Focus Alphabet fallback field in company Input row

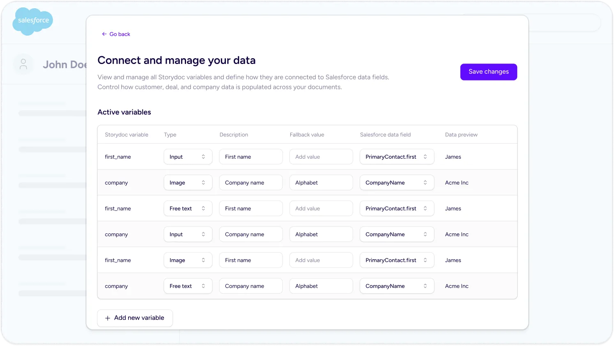[x=321, y=234]
